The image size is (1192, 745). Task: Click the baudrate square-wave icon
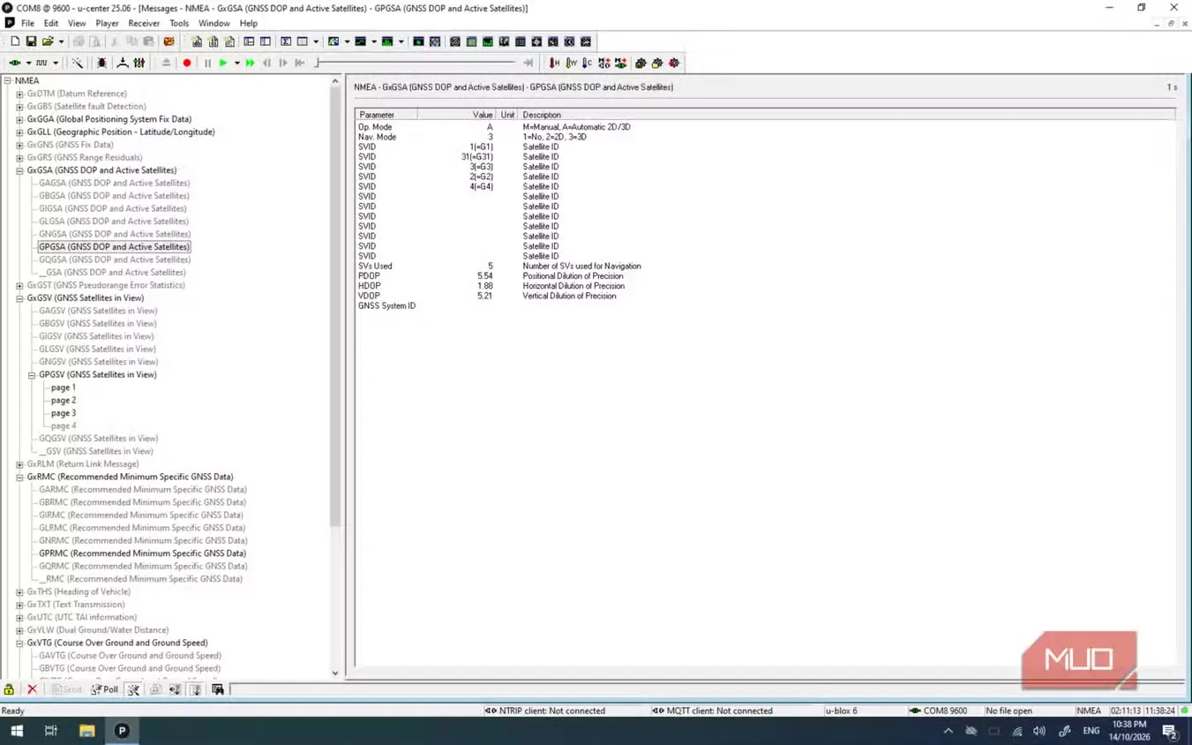pyautogui.click(x=41, y=63)
